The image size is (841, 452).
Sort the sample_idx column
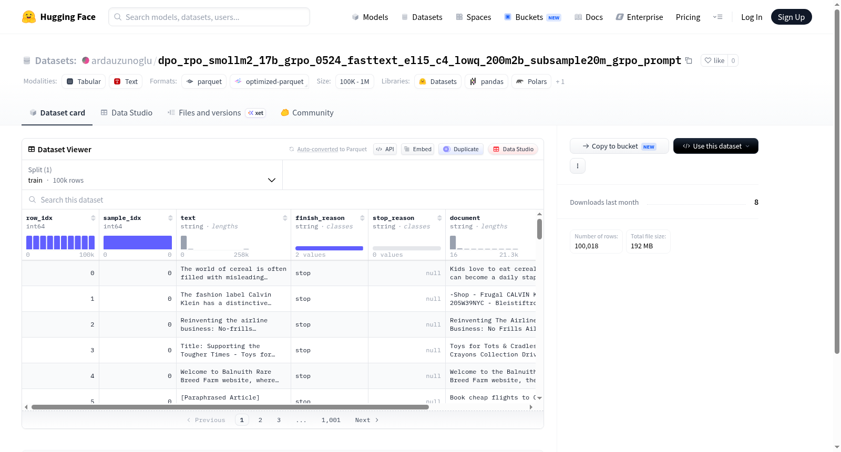coord(170,218)
